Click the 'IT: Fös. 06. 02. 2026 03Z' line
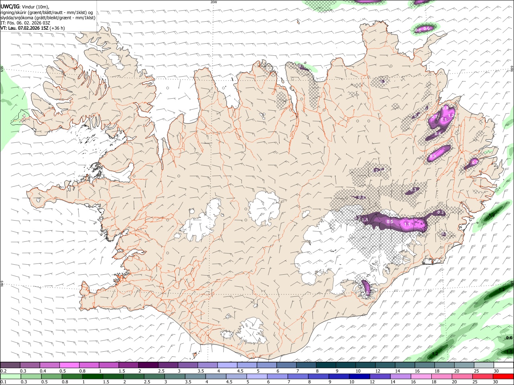 pyautogui.click(x=25, y=23)
